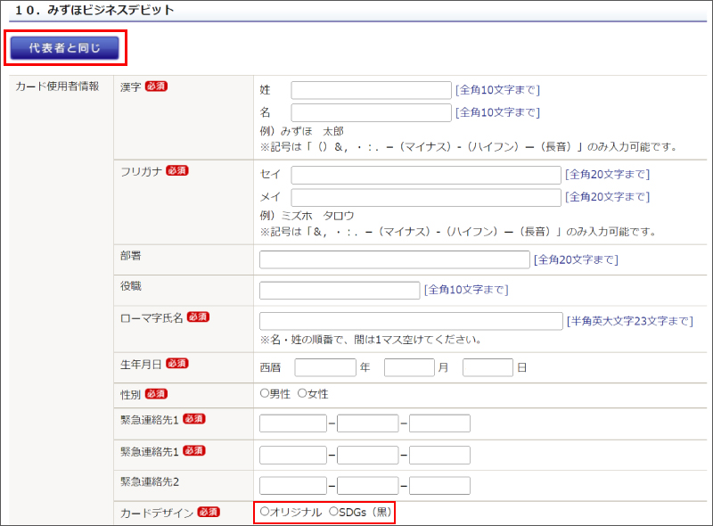Image resolution: width=713 pixels, height=526 pixels.
Task: Click first box of 緊急連絡先2
Action: click(293, 486)
